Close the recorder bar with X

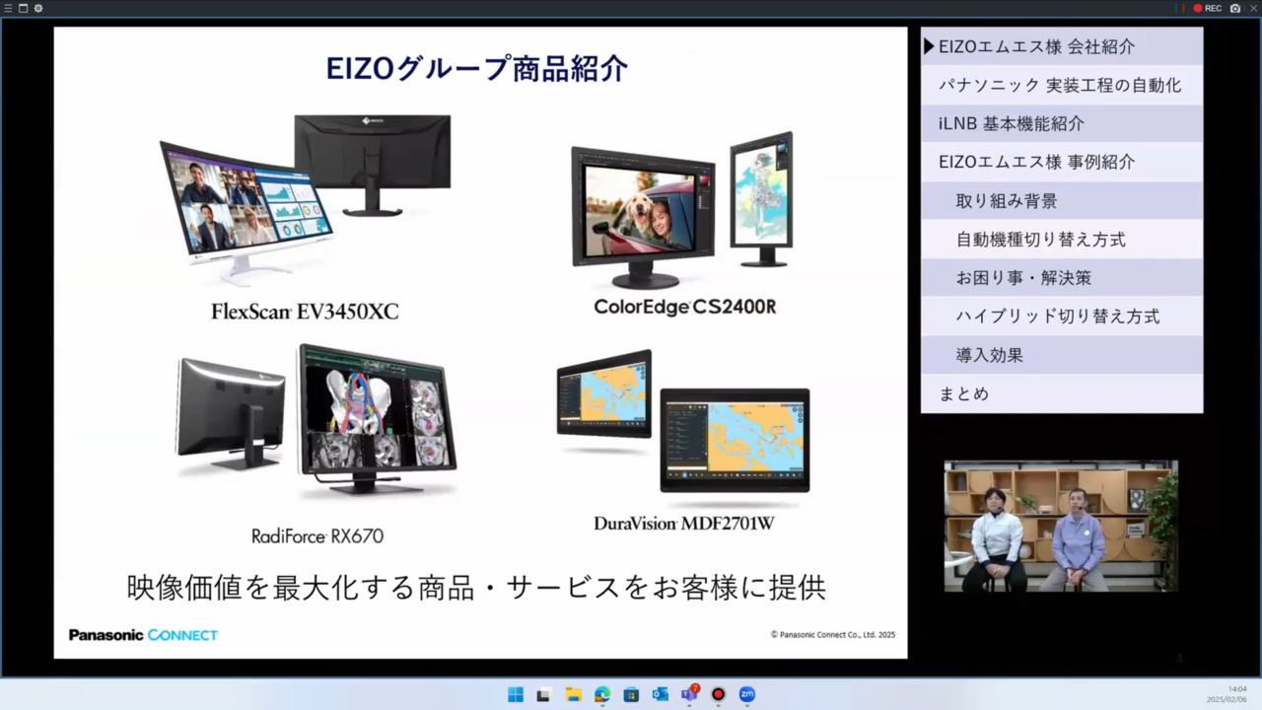pos(1253,8)
